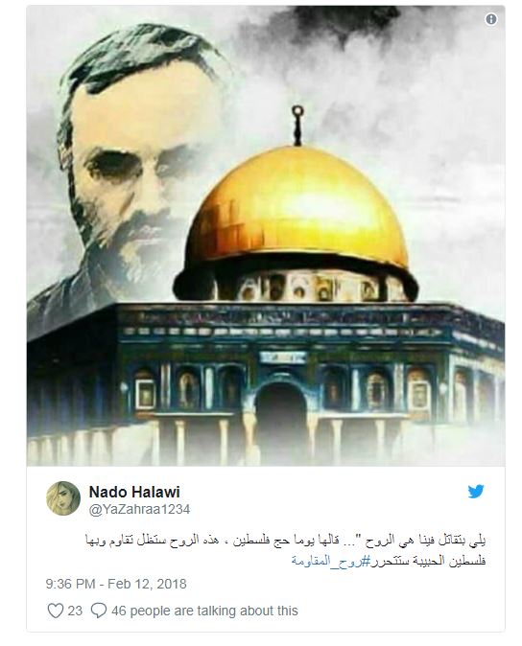Click the info icon on the image corner
The width and height of the screenshot is (522, 646).
(490, 19)
